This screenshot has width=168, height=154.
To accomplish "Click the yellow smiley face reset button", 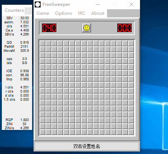I will click(x=86, y=28).
